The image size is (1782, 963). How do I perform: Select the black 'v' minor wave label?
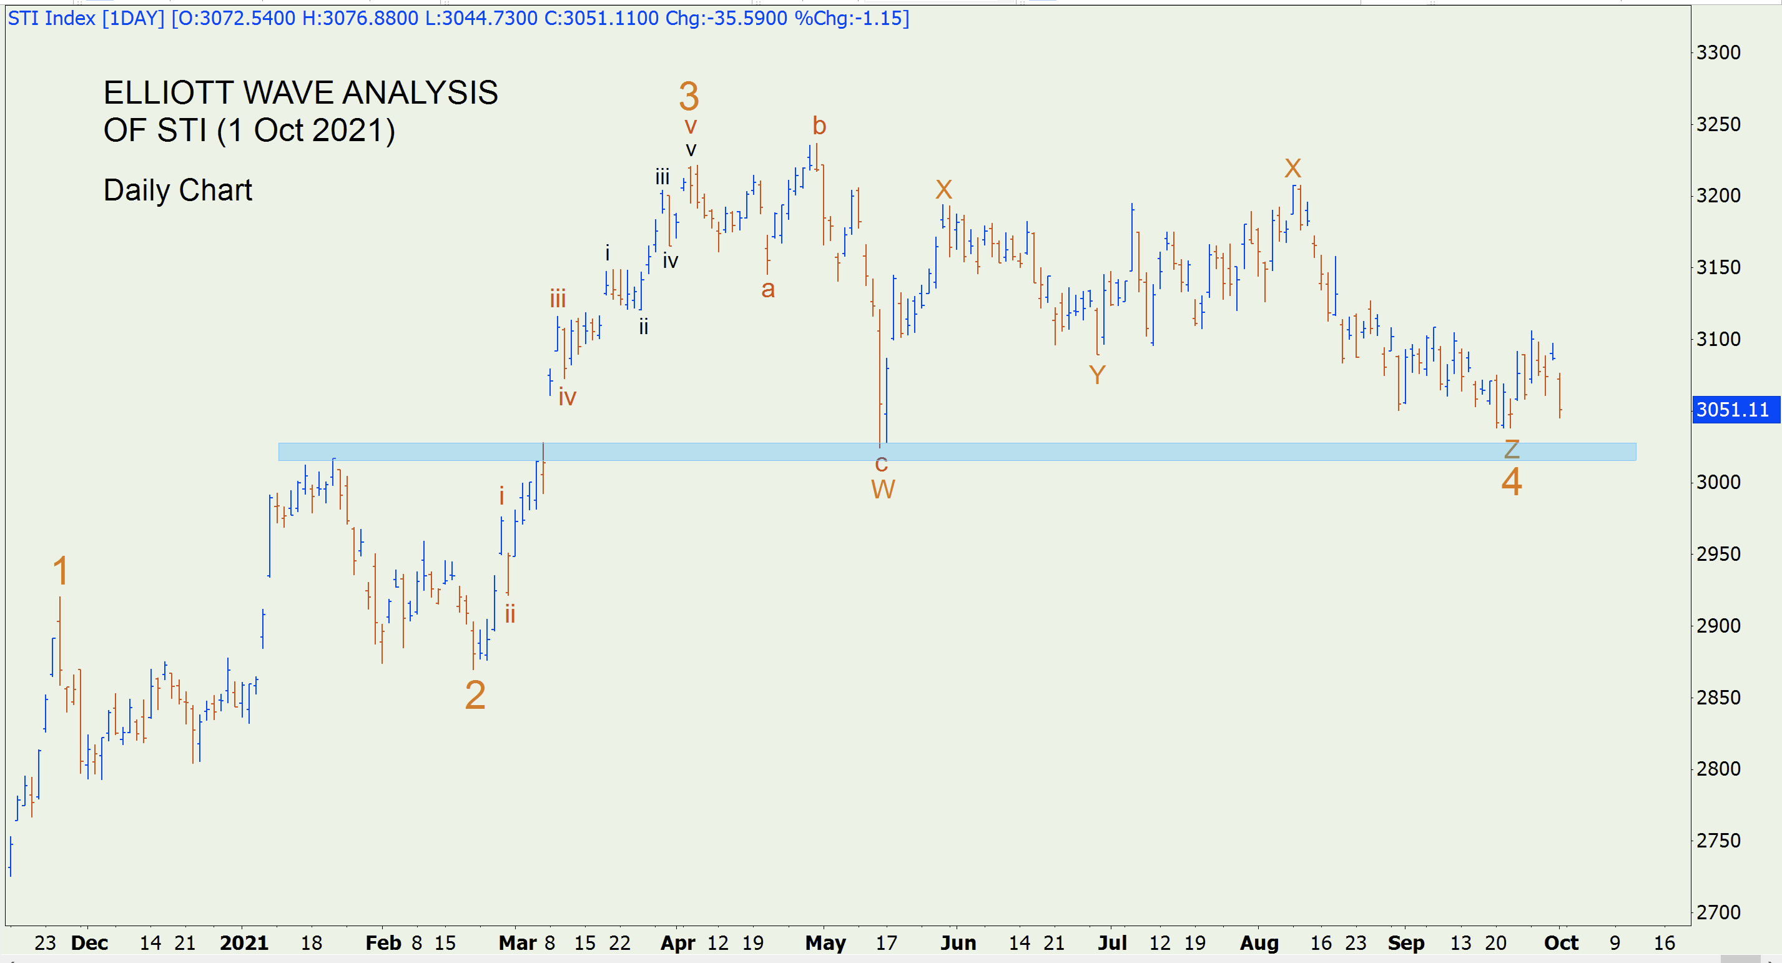691,150
